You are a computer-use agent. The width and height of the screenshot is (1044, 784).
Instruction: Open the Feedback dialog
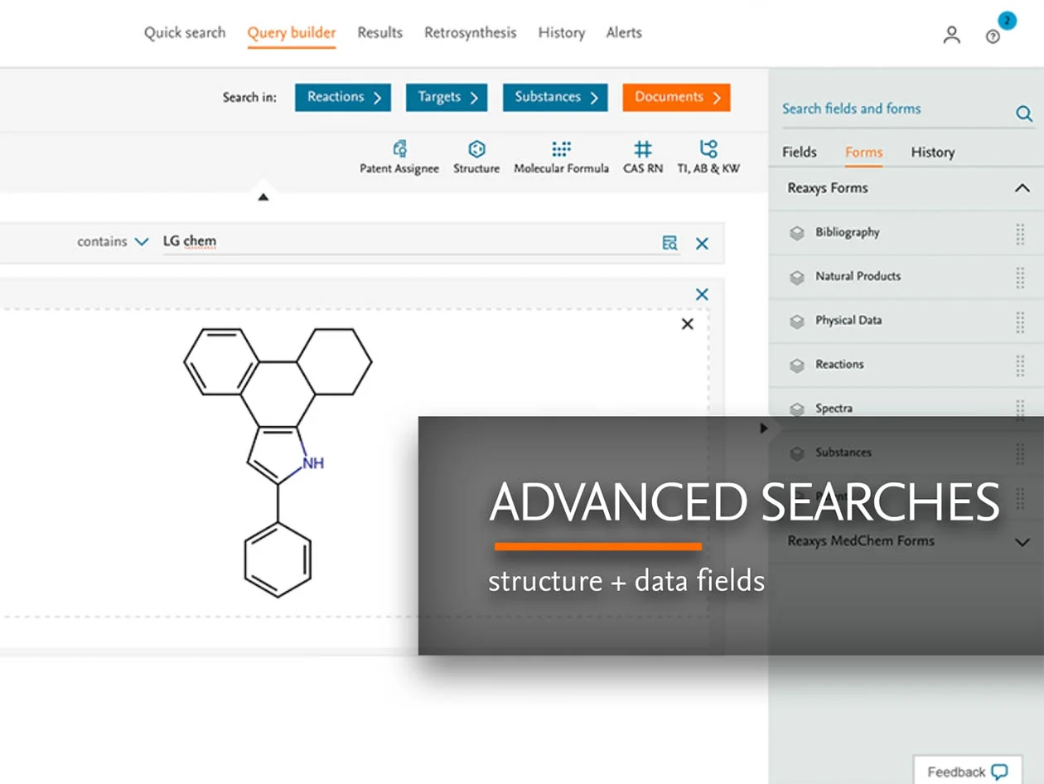point(967,770)
